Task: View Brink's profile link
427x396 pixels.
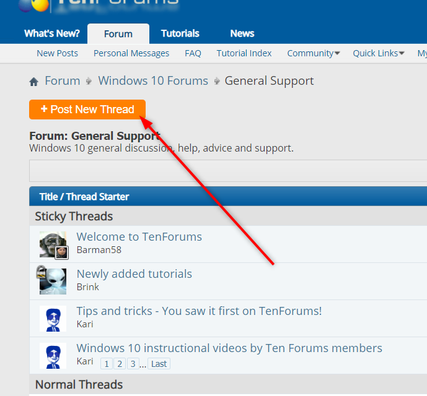Action: [x=87, y=287]
